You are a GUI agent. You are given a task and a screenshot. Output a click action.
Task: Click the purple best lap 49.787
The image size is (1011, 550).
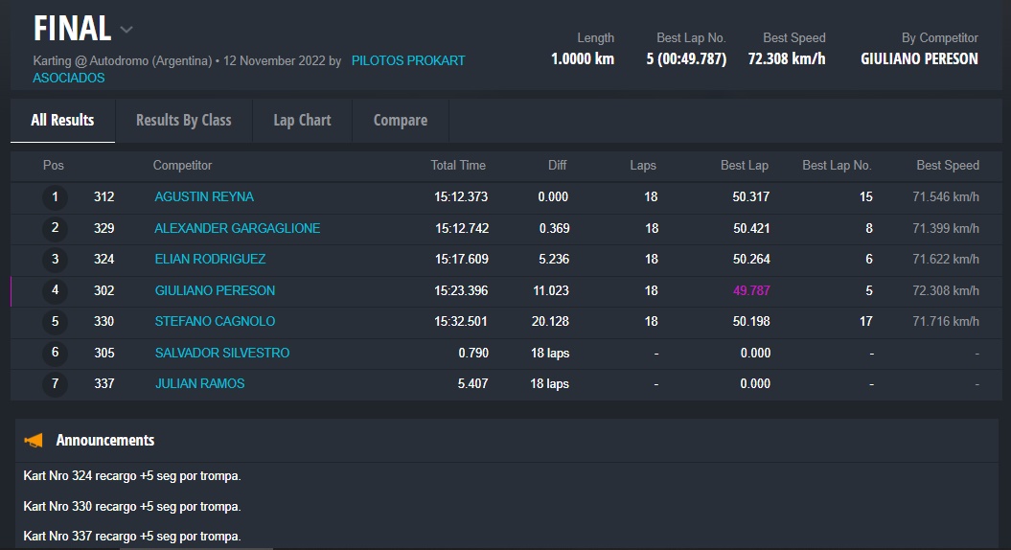751,290
